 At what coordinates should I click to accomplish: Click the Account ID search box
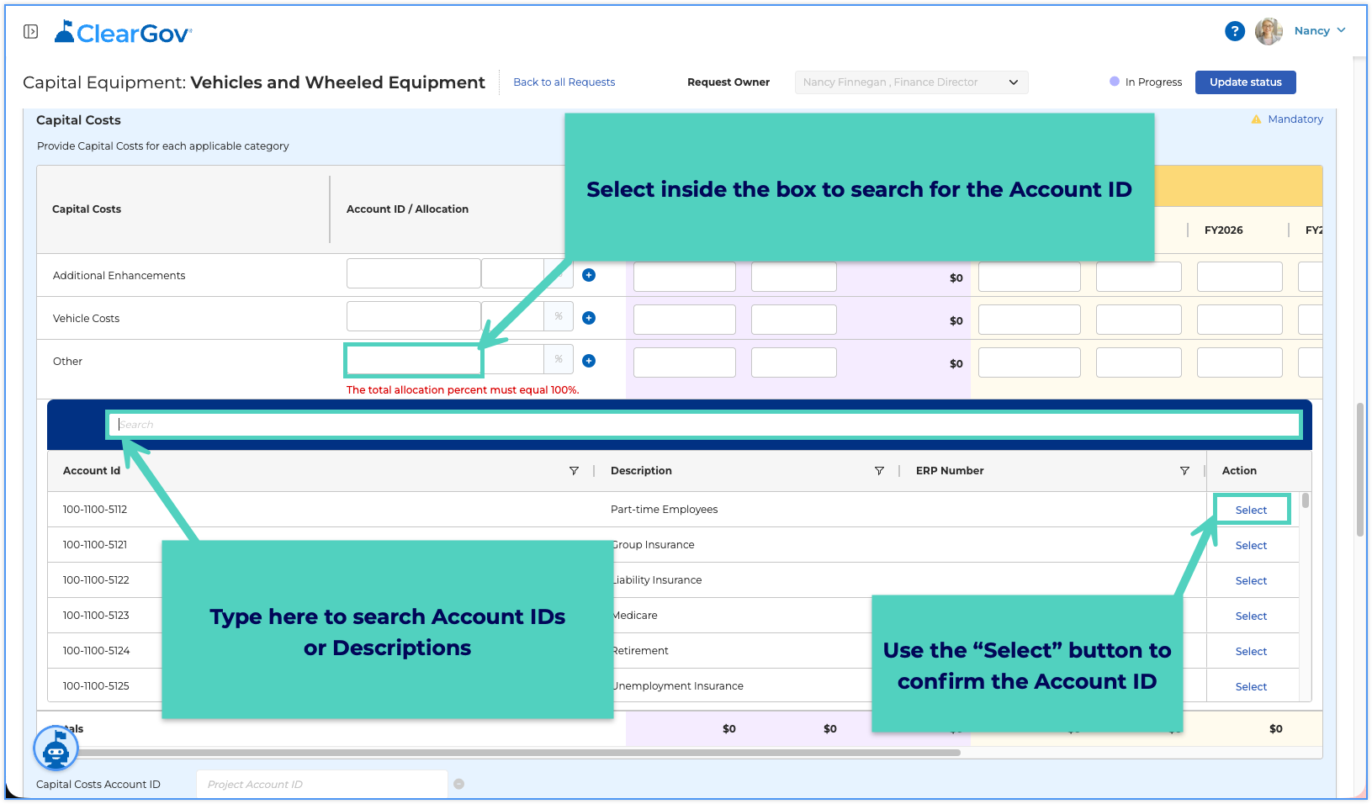(x=704, y=425)
